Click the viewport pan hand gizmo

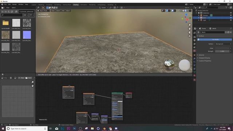[190, 28]
